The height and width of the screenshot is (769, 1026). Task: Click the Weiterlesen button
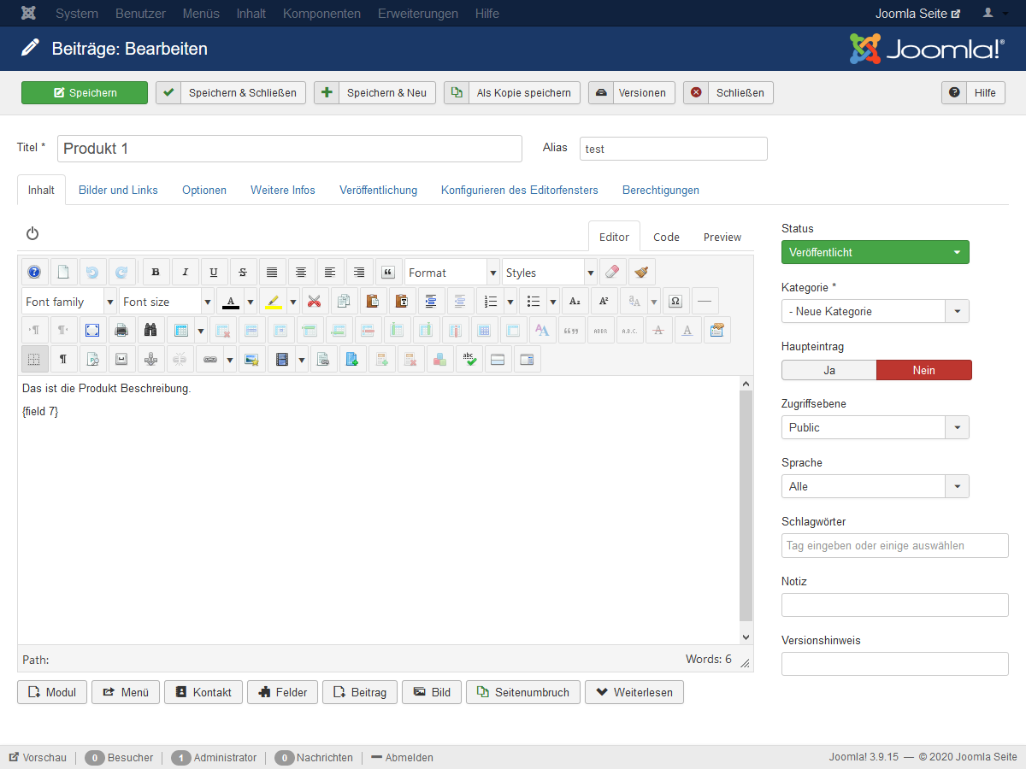634,692
